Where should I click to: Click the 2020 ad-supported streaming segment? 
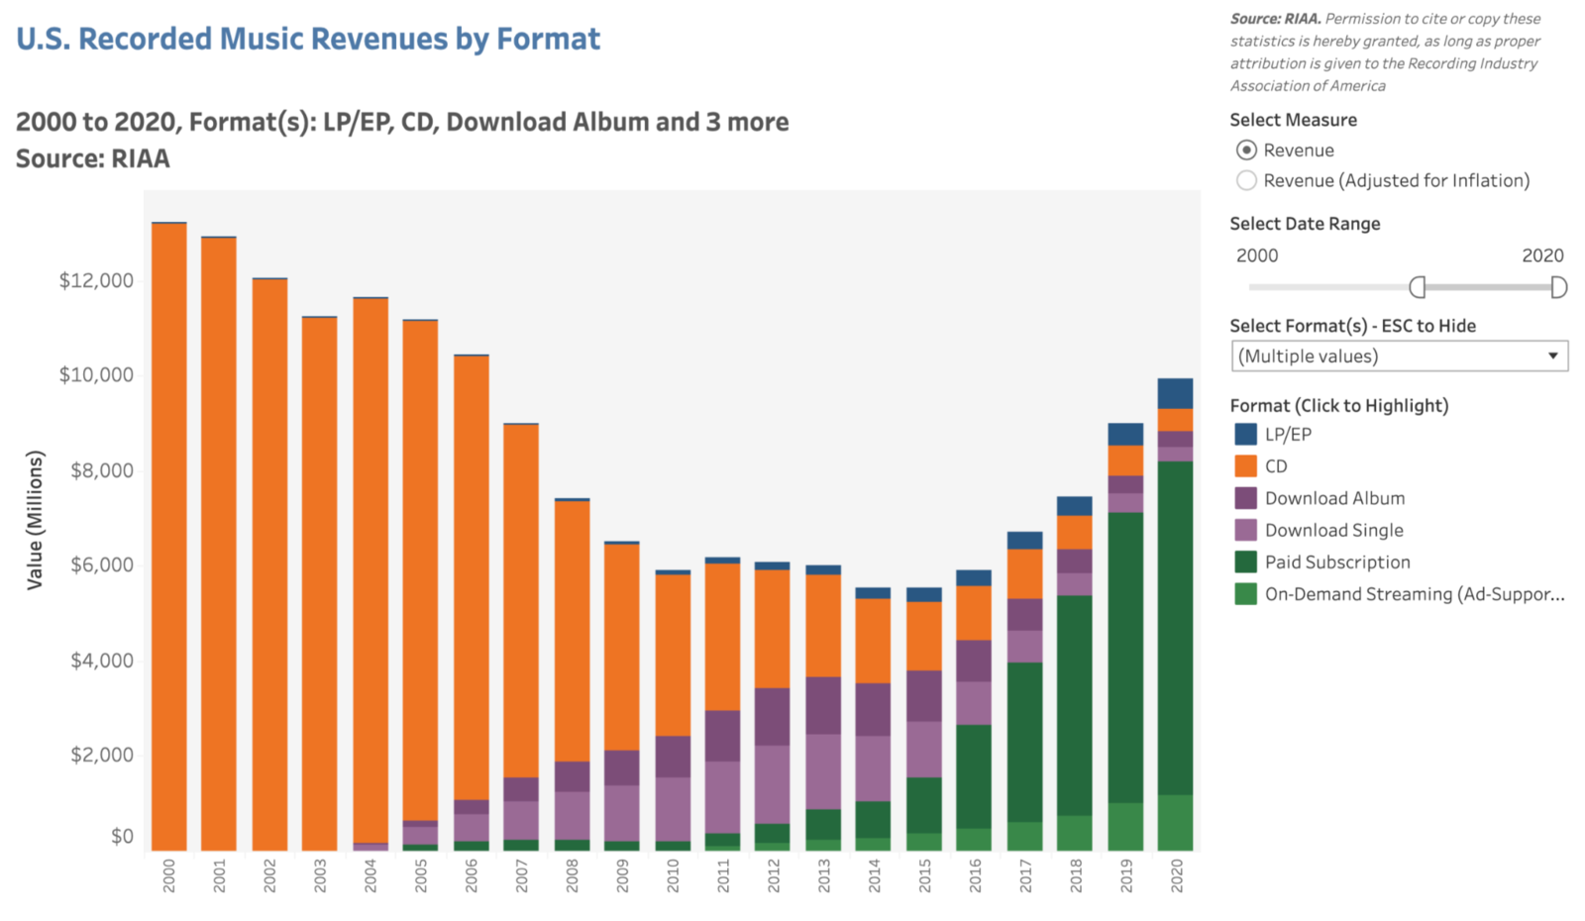pos(1175,822)
